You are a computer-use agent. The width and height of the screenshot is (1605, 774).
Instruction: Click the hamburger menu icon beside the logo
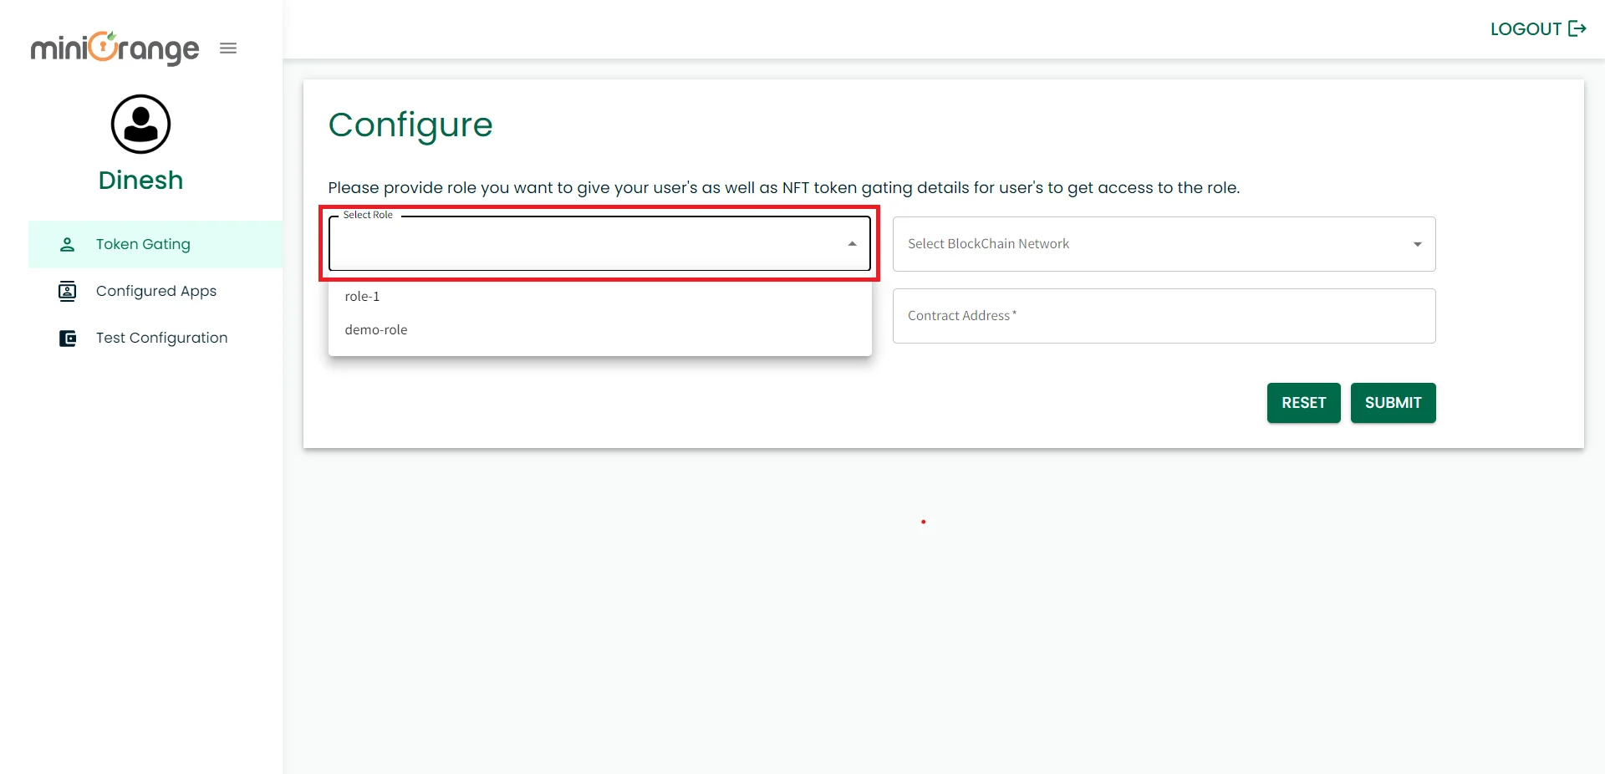coord(228,48)
